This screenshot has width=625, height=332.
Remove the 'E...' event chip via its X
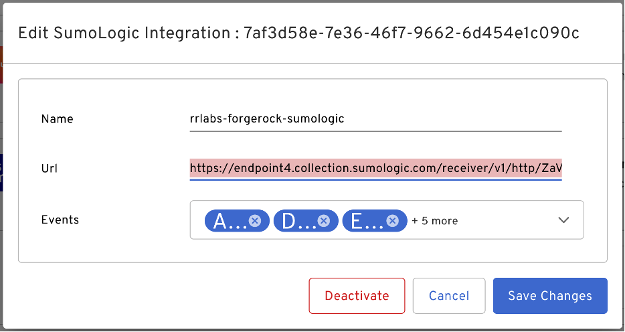(393, 221)
